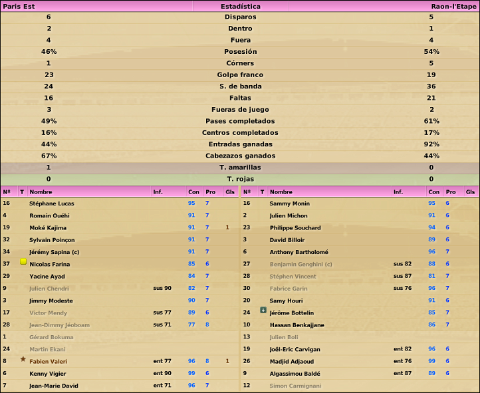Open man of the match Fabien Valeri
This screenshot has width=480, height=393.
(x=48, y=362)
